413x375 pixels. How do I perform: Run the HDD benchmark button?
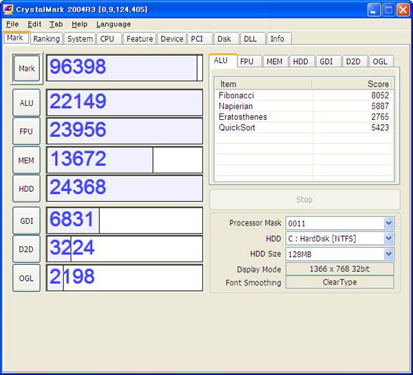tap(26, 189)
